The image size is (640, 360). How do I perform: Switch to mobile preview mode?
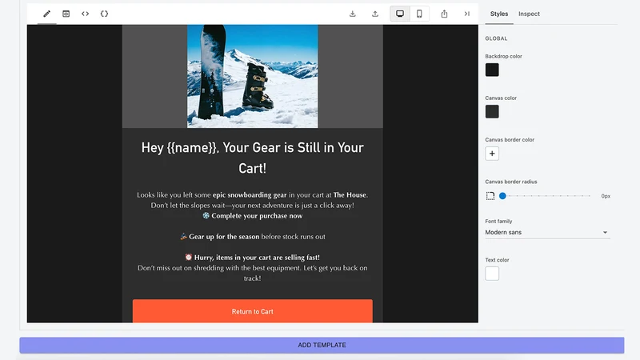pyautogui.click(x=419, y=14)
